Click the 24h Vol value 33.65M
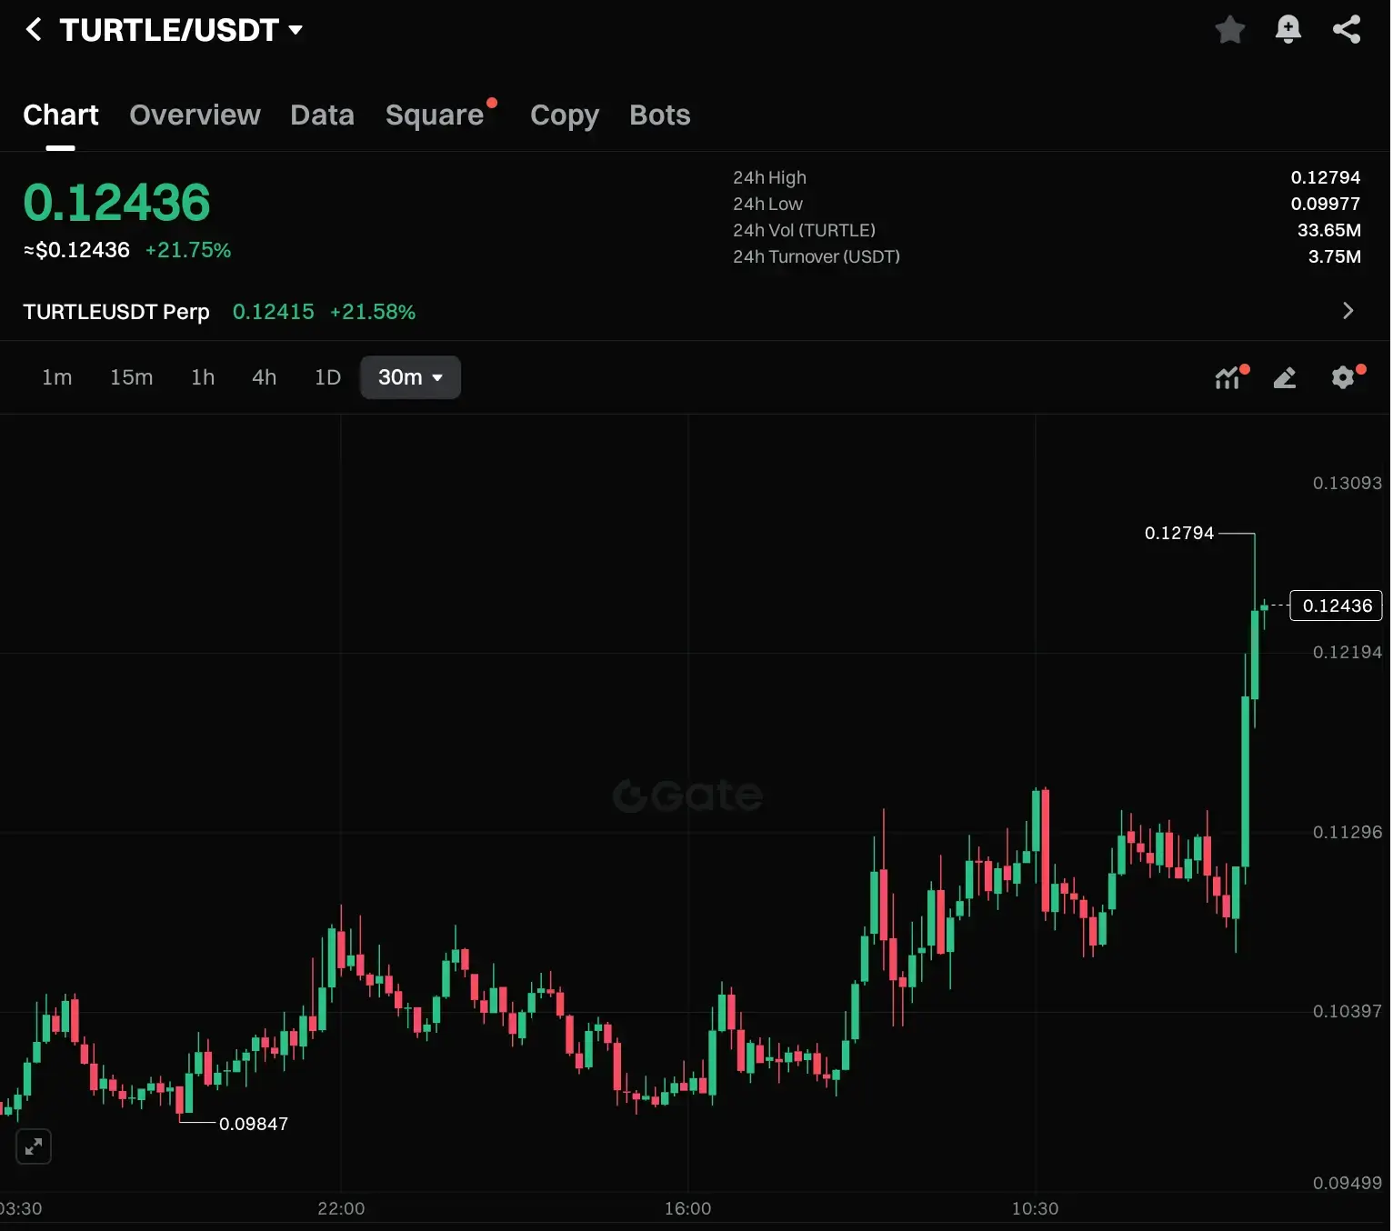The height and width of the screenshot is (1231, 1393). pos(1329,230)
